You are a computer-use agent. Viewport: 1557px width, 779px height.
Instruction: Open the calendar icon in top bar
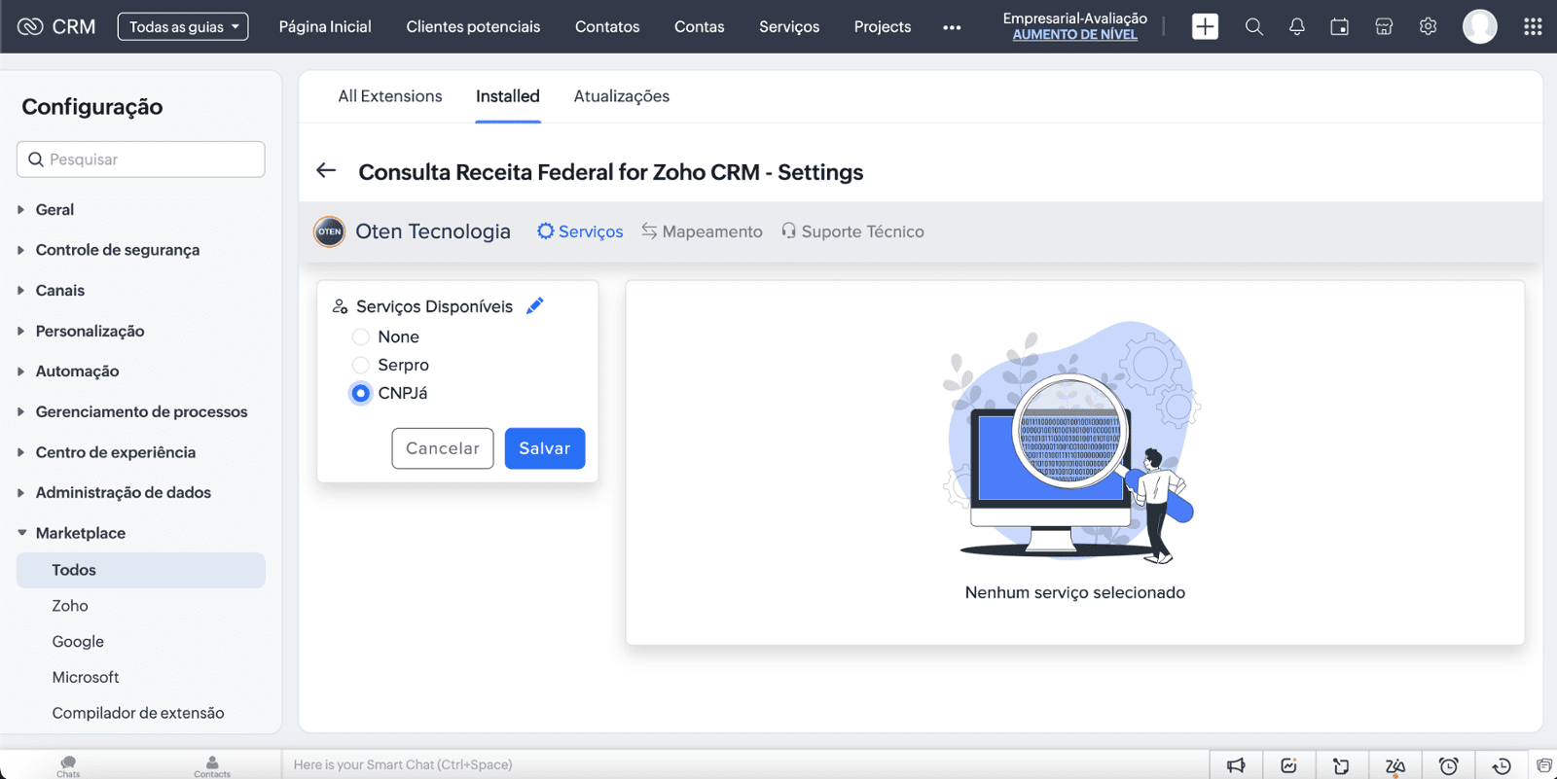tap(1339, 27)
